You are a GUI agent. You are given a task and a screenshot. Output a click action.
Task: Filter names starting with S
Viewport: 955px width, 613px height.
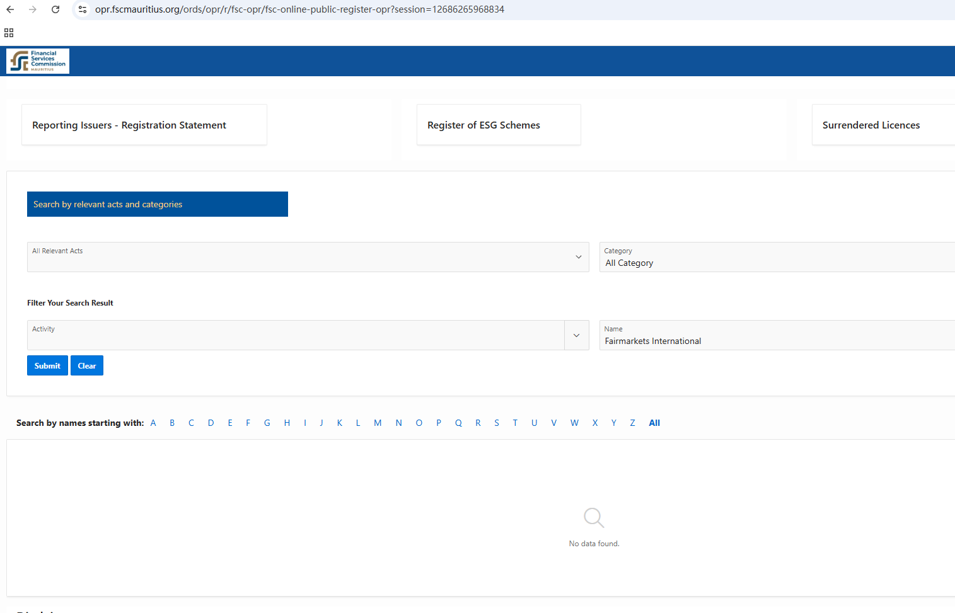pyautogui.click(x=497, y=423)
